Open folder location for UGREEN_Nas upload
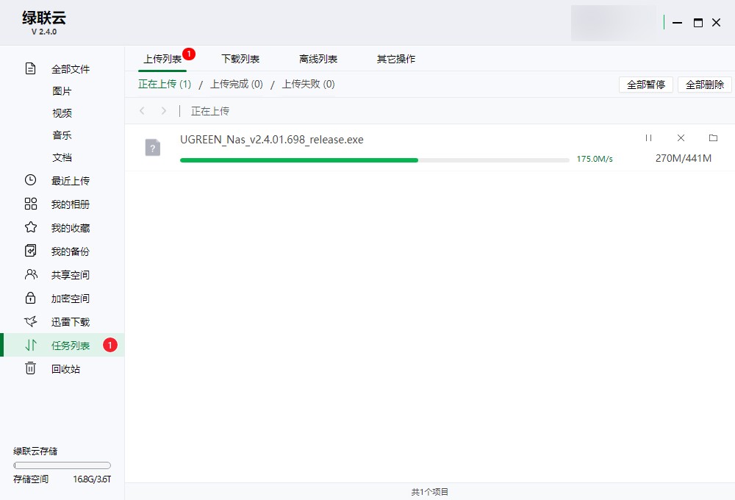This screenshot has height=500, width=735. click(713, 138)
